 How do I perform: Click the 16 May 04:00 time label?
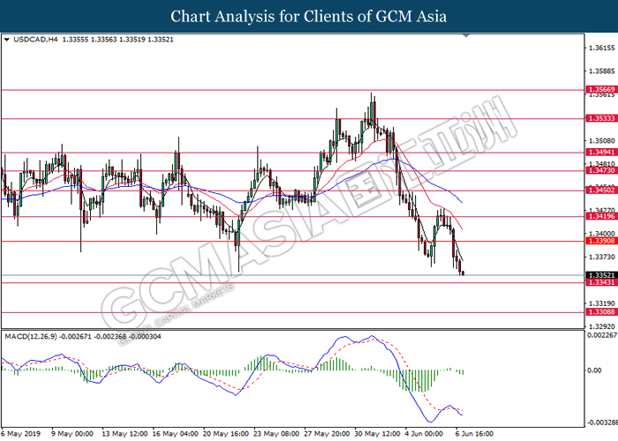click(x=175, y=434)
